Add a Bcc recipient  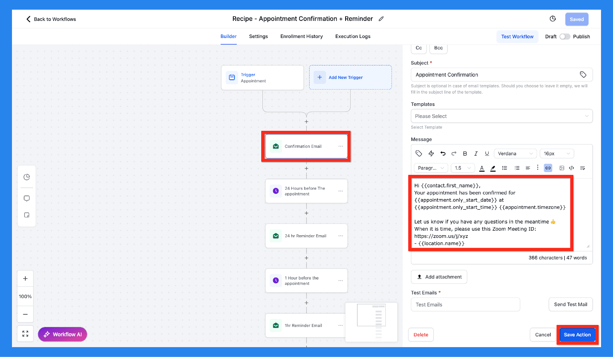(x=438, y=48)
